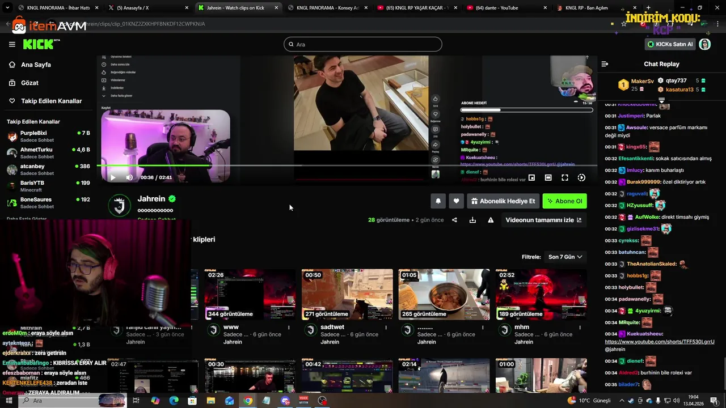Screen dimensions: 726x408
Task: Mute the clip player volume
Action: pyautogui.click(x=129, y=177)
